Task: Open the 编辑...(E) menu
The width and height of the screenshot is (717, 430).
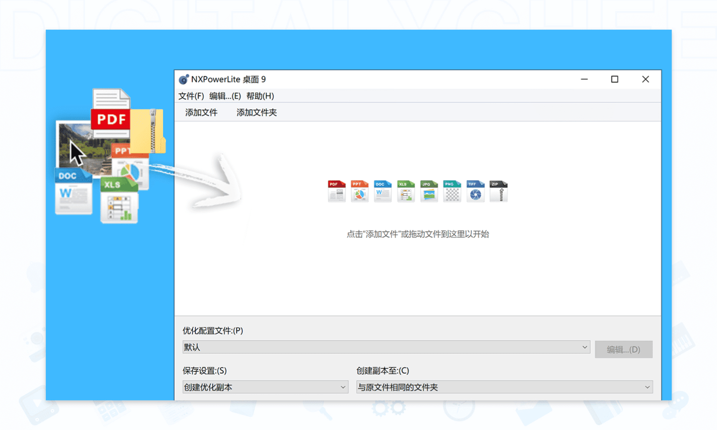Action: 225,96
